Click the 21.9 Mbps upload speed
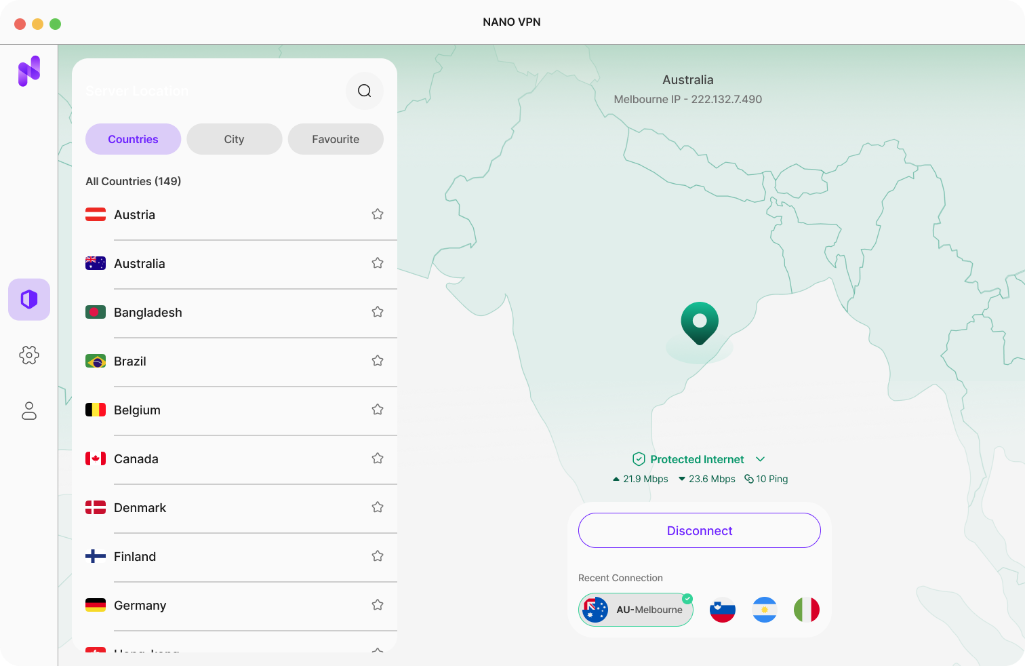1025x666 pixels. click(640, 479)
